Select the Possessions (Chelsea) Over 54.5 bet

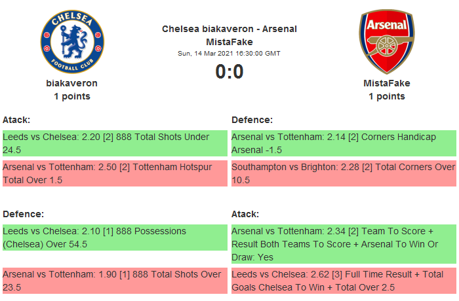tap(114, 238)
